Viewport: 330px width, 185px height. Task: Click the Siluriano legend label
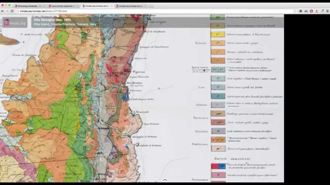pos(201,131)
